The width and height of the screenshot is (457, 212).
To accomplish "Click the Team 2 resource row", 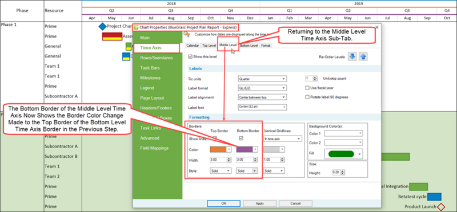I will coord(52,177).
